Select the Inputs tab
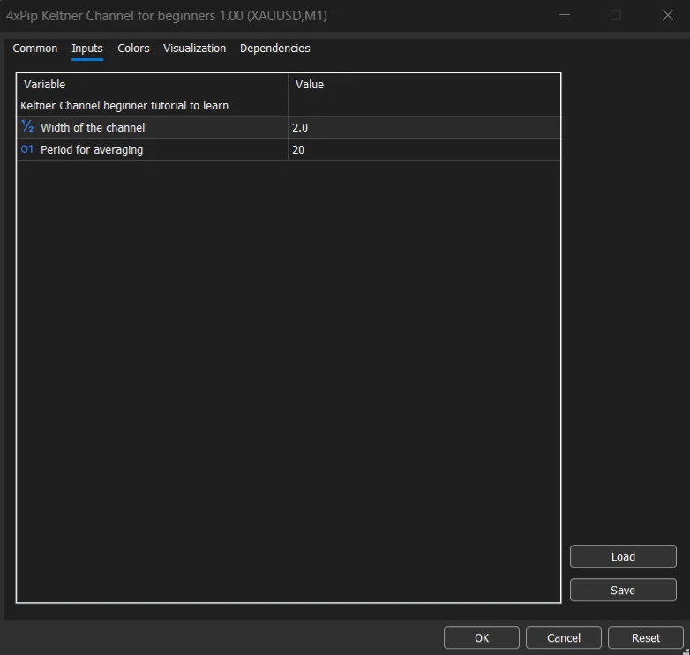 [x=87, y=48]
